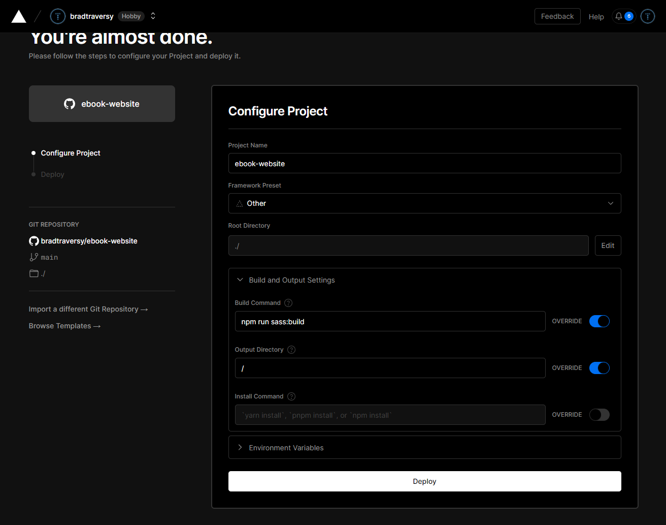Viewport: 666px width, 525px height.
Task: Click Output Directory help question icon
Action: click(x=291, y=350)
